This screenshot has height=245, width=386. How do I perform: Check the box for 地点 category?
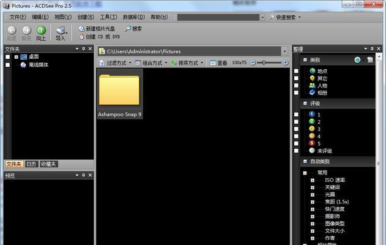pyautogui.click(x=296, y=71)
